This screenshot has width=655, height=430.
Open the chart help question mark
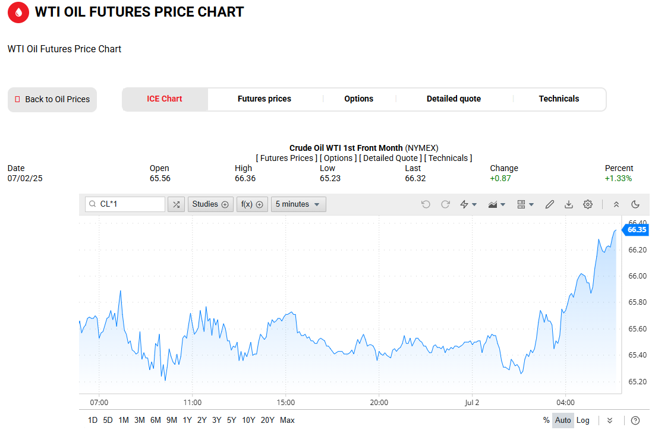coord(635,420)
